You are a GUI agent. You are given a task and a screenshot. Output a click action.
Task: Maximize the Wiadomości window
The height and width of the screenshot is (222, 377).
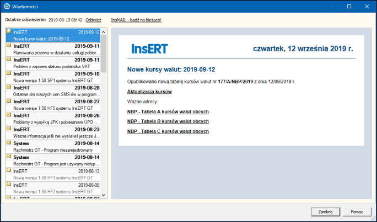(x=349, y=7)
